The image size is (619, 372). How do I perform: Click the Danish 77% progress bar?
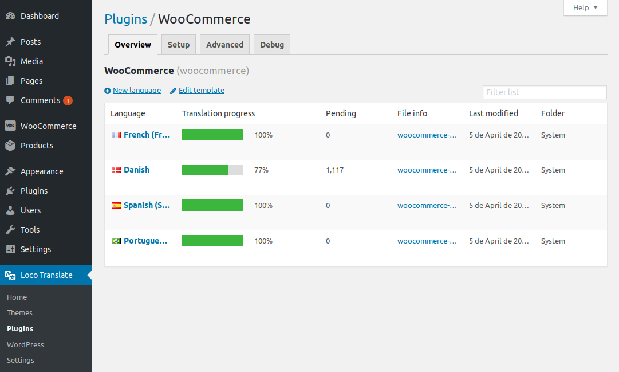pos(212,170)
